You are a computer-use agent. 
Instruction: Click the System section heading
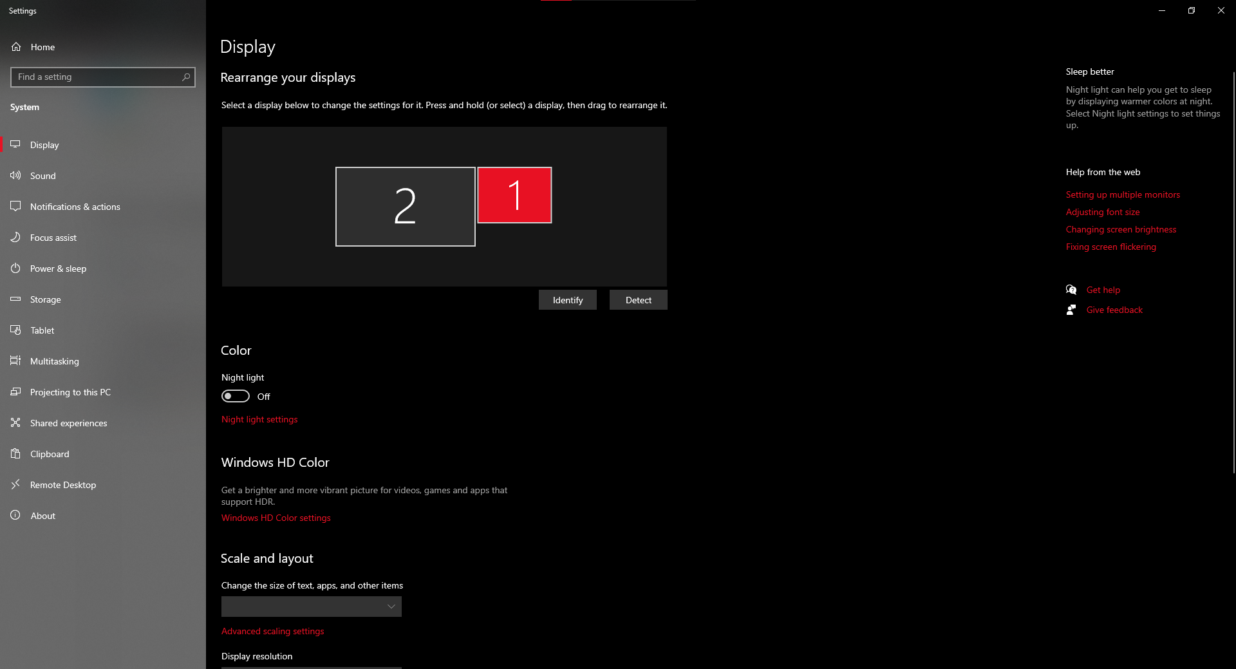click(24, 107)
